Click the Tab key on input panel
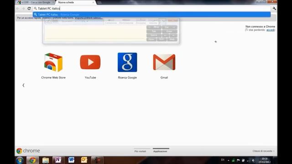 pos(154,31)
